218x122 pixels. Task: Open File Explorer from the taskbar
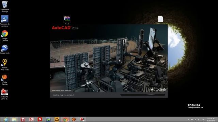14,119
